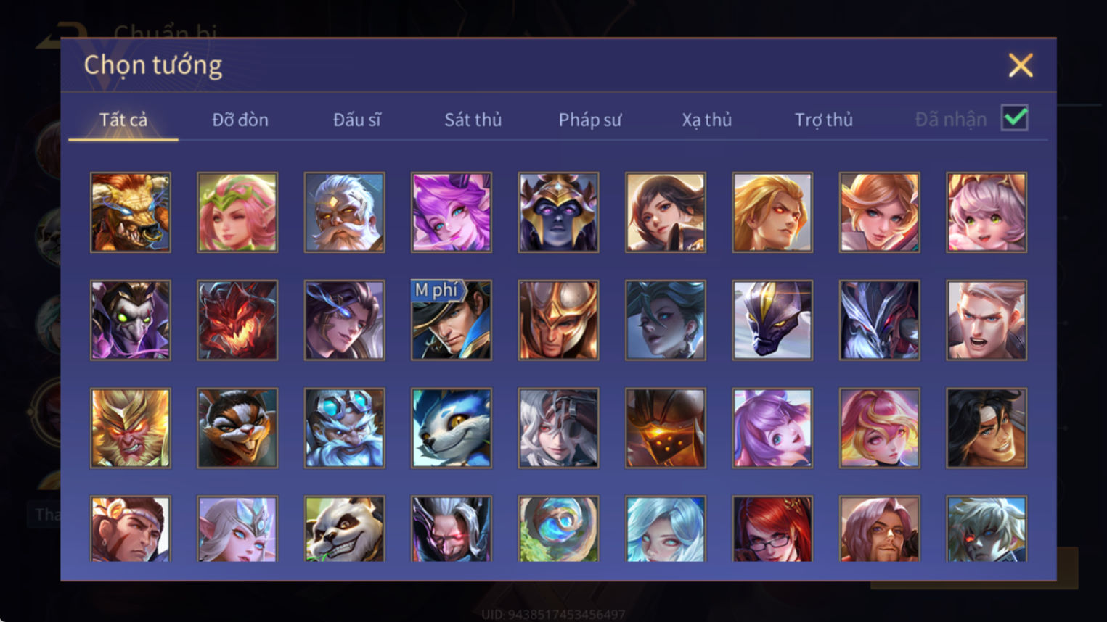
Task: Select the 'Đấu sĩ' tab
Action: coord(357,120)
